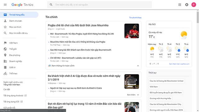
Task: Click the current weather sun icon
Action: 184,35
